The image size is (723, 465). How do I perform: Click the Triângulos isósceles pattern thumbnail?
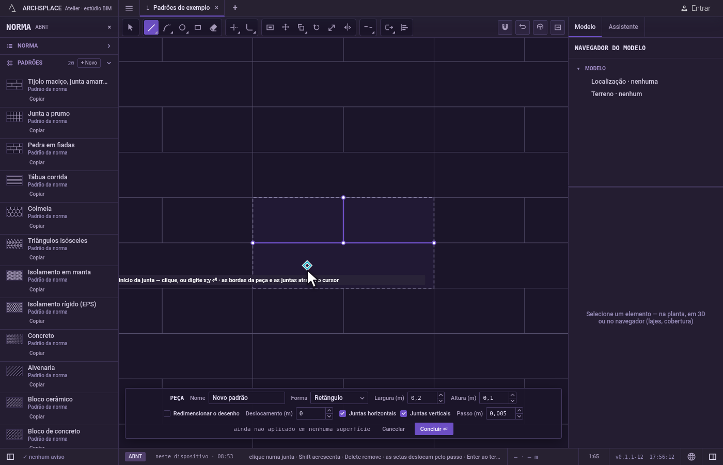click(x=14, y=243)
